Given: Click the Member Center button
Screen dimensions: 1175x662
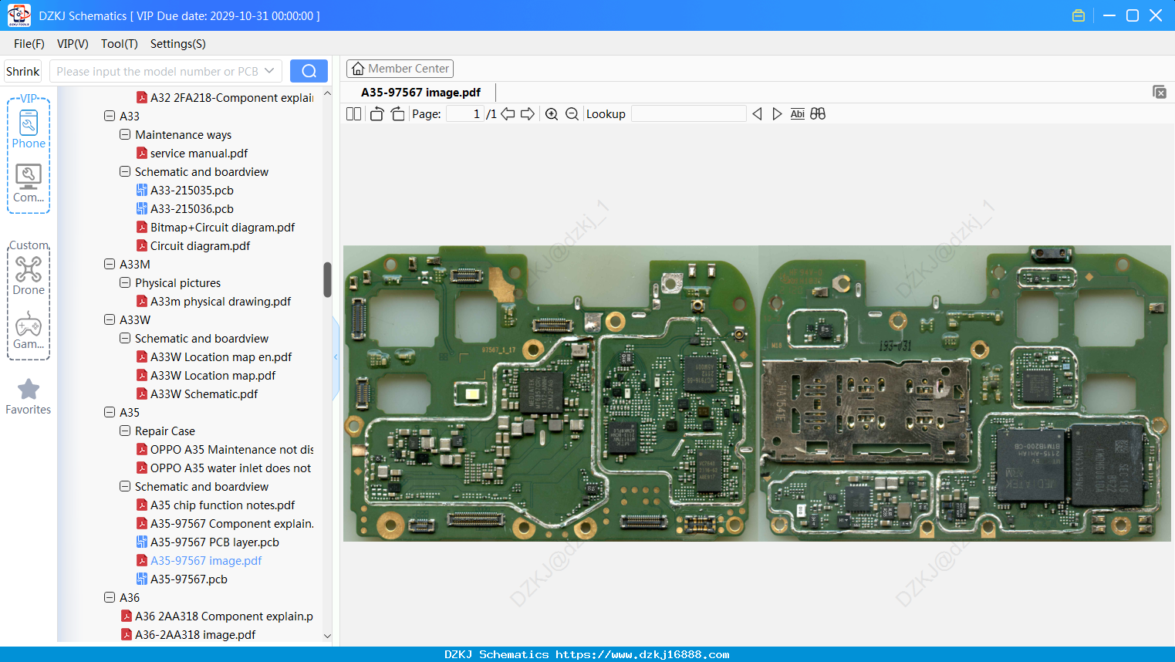Looking at the screenshot, I should [x=400, y=69].
